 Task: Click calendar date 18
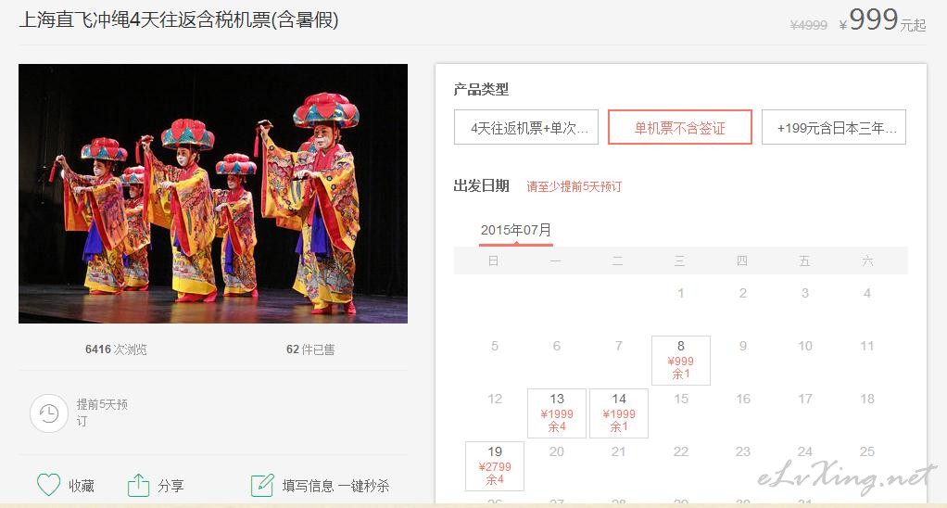(x=866, y=399)
